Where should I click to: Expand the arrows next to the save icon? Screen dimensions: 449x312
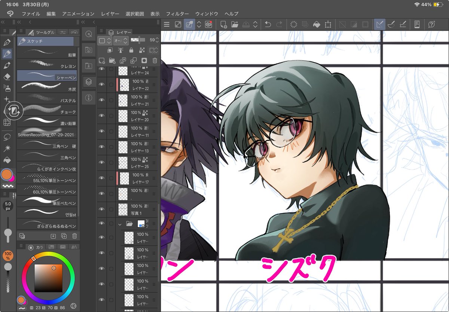click(x=255, y=24)
